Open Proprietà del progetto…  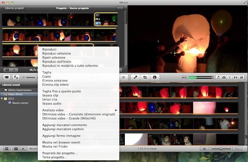tap(60, 153)
